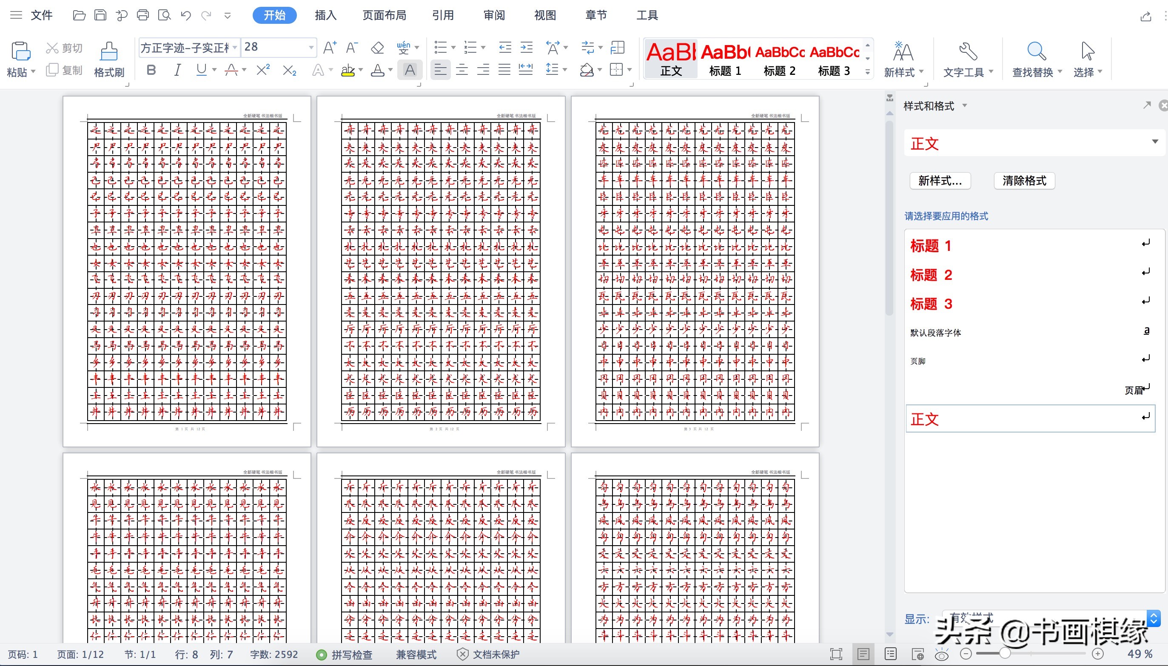This screenshot has height=666, width=1168.
Task: Switch to the 页面布局 tab
Action: (x=385, y=16)
